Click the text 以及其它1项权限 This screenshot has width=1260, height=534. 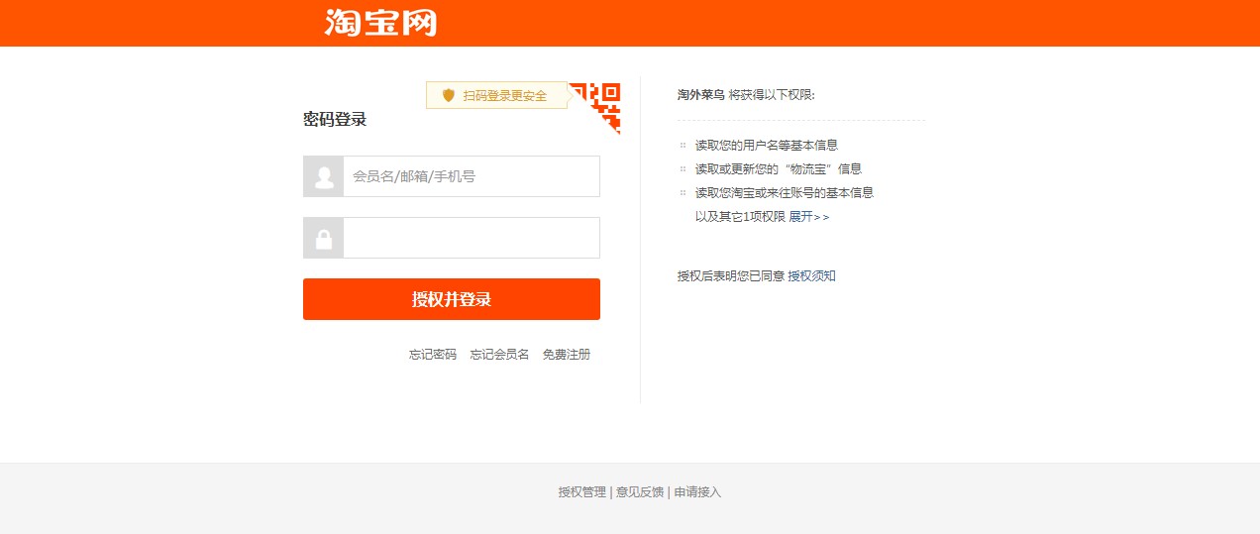pos(740,217)
